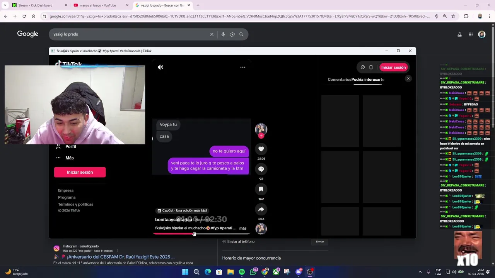Image resolution: width=495 pixels, height=278 pixels.
Task: Click the weather widget showing 11°C Despejado
Action: pyautogui.click(x=16, y=272)
